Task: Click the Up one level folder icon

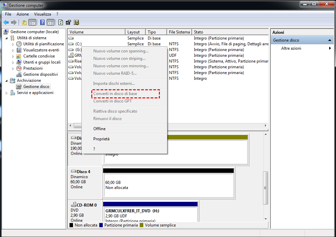Action: pyautogui.click(x=24, y=22)
